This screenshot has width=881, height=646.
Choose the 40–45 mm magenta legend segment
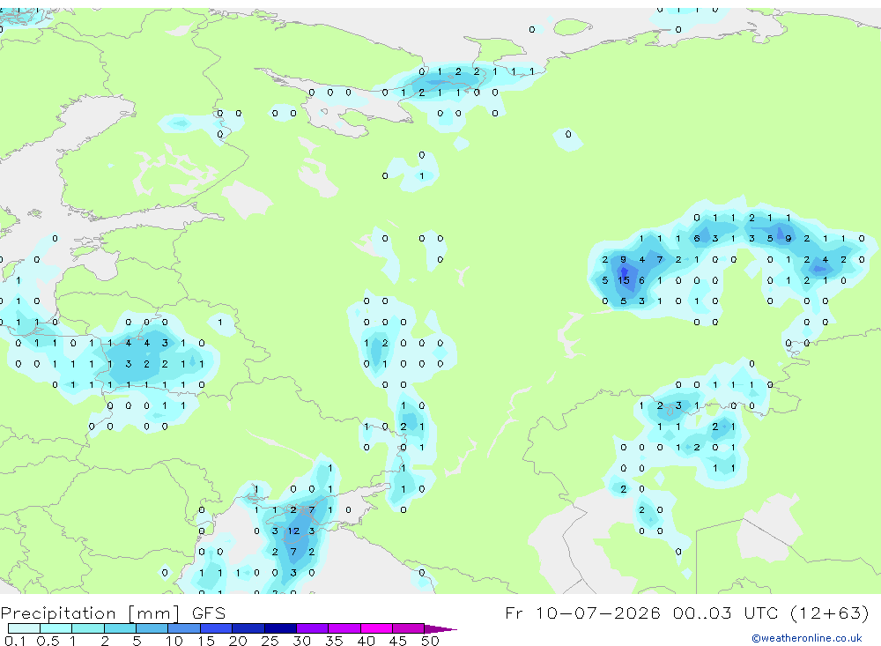click(376, 628)
